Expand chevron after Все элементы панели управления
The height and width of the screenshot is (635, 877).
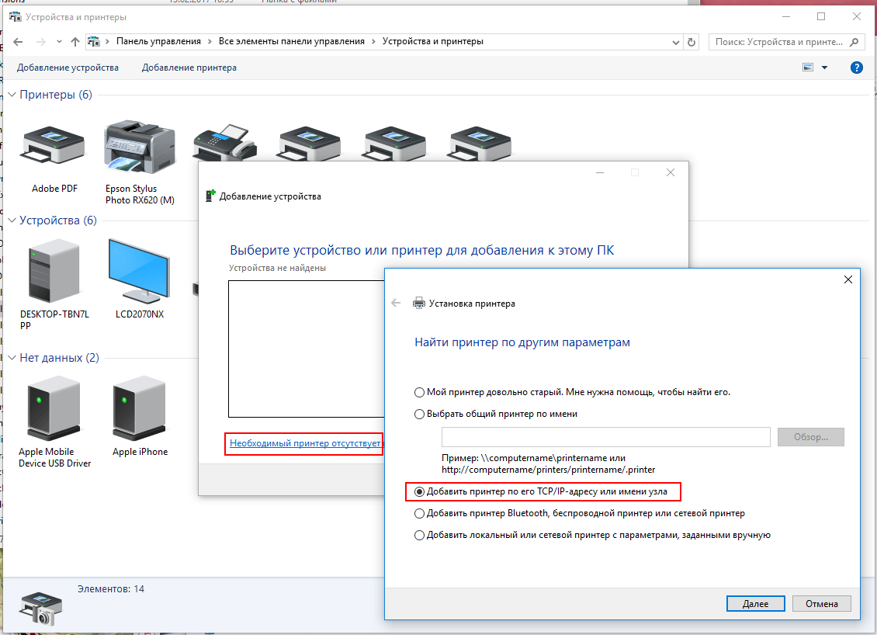(373, 41)
